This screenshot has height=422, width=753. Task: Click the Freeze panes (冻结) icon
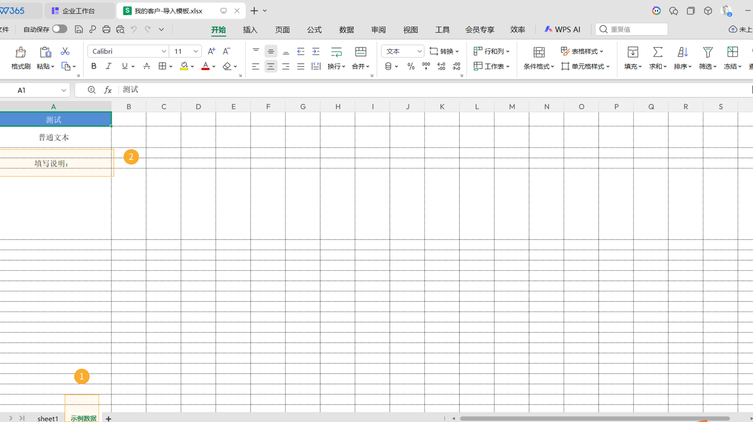(x=733, y=52)
